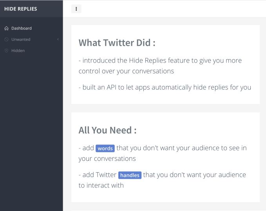
Task: Click the empty dark sidebar area below Hidden
Action: pyautogui.click(x=31, y=129)
